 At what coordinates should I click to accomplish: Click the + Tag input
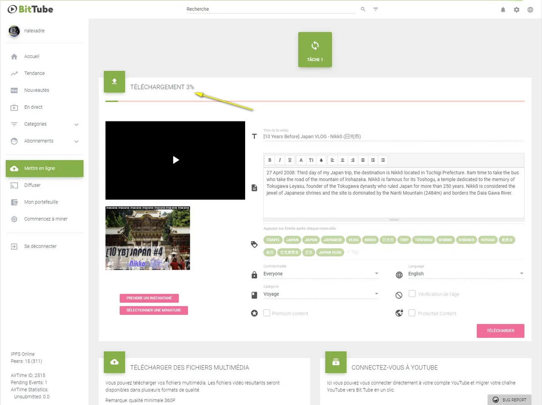353,252
